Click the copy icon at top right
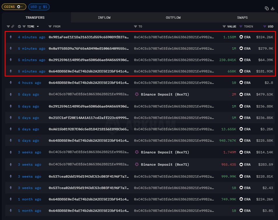Screen dimensions: 278x220 tap(267, 8)
